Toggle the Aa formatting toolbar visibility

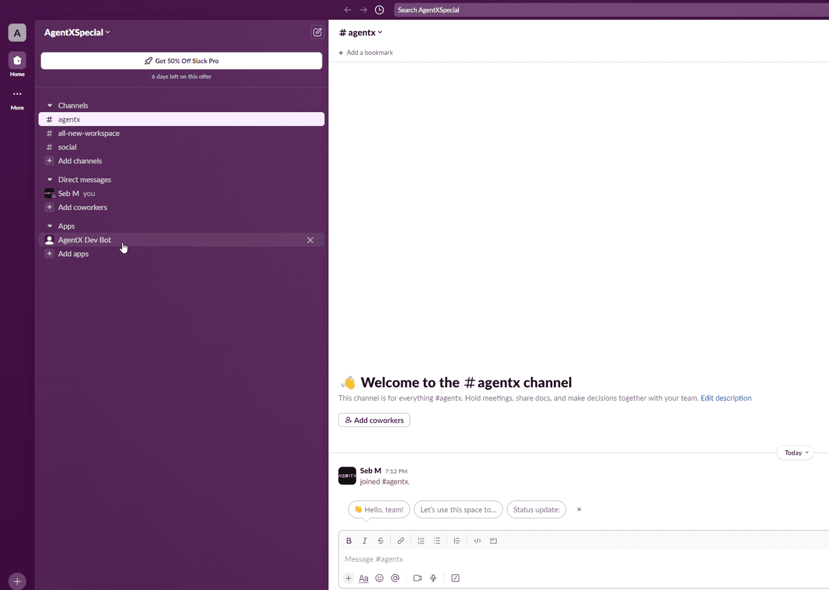click(364, 578)
